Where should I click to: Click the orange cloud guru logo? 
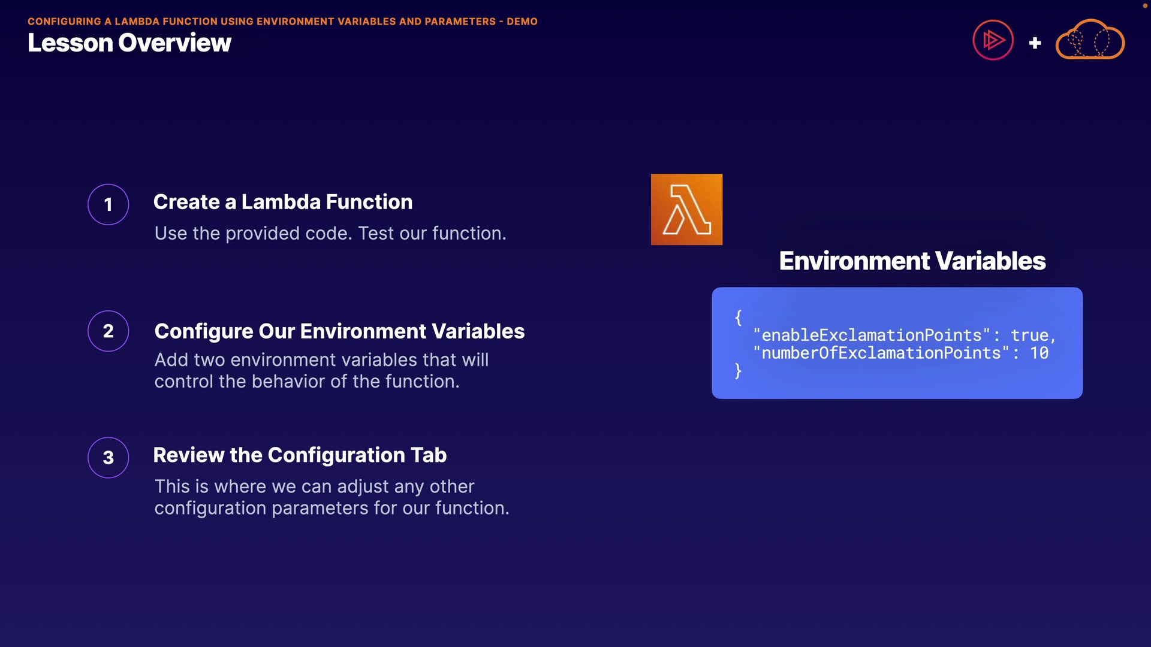coord(1089,40)
